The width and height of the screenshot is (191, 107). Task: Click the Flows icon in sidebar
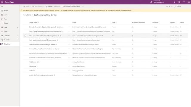pyautogui.click(x=2, y=32)
